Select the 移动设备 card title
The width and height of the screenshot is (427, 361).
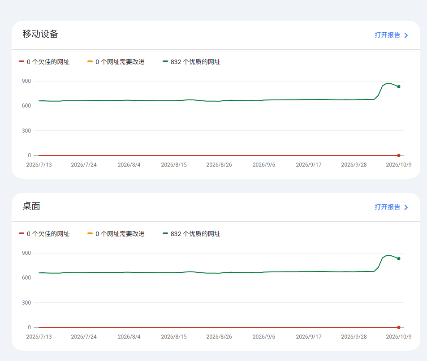(x=40, y=34)
